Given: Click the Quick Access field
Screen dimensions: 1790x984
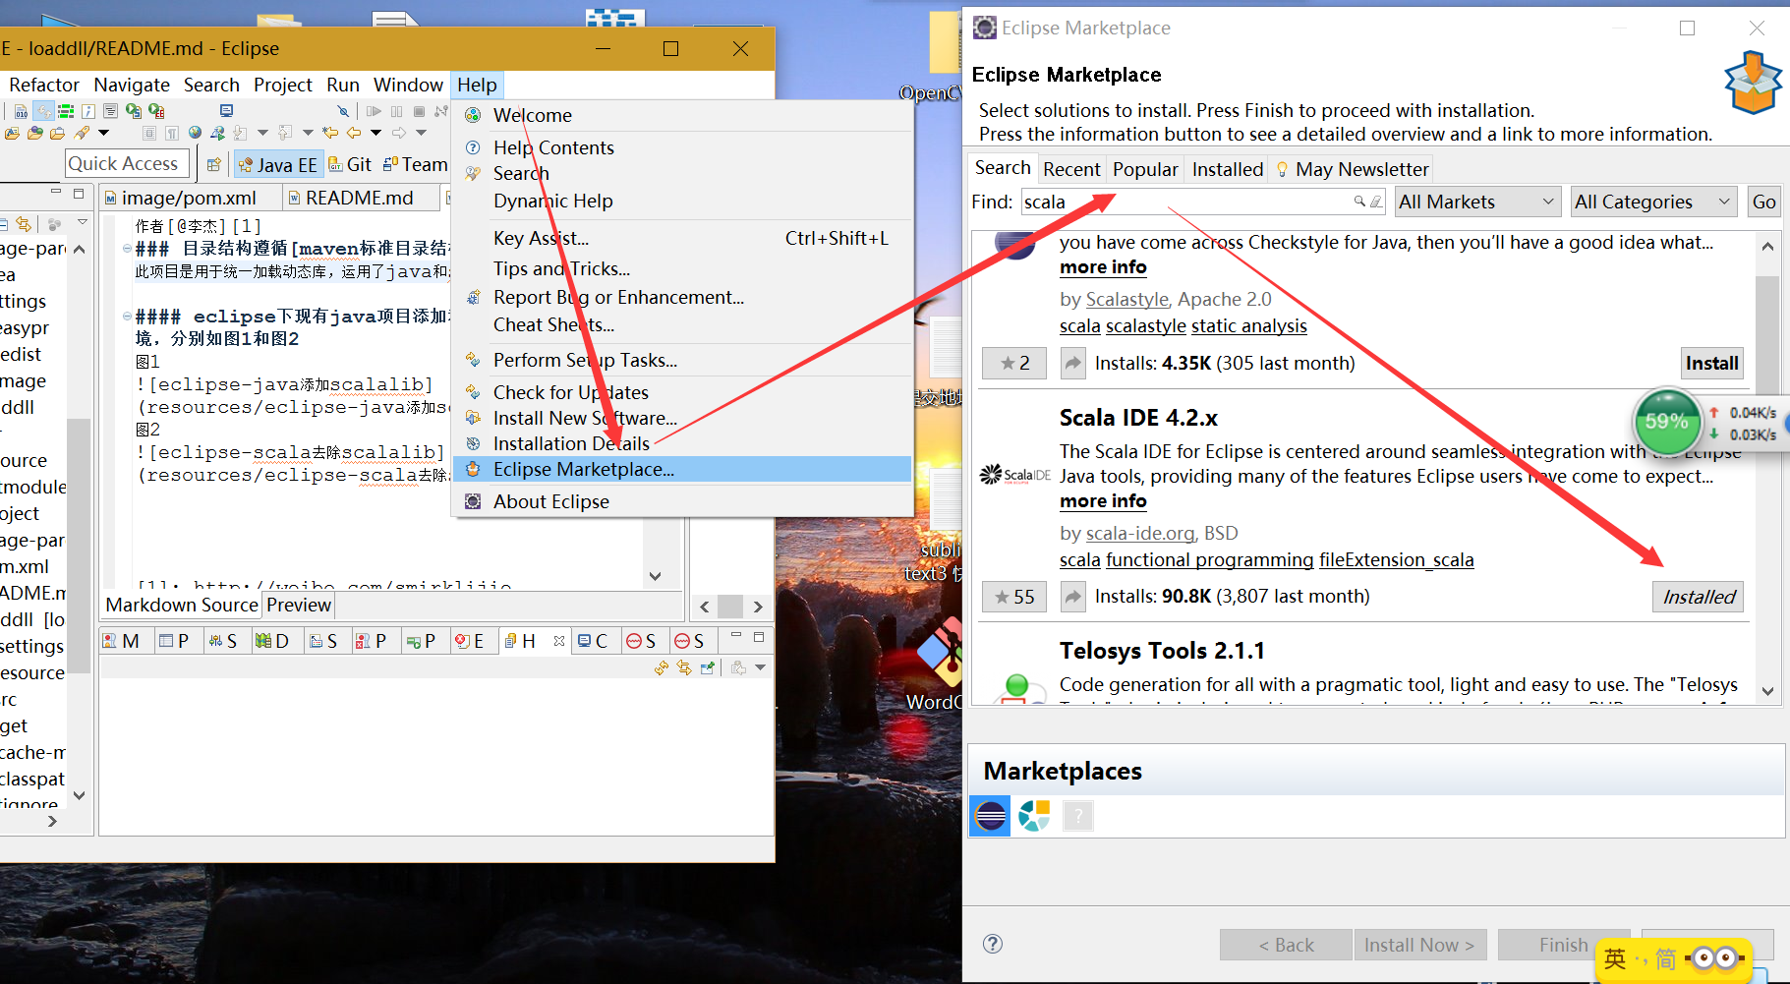Looking at the screenshot, I should [x=128, y=163].
